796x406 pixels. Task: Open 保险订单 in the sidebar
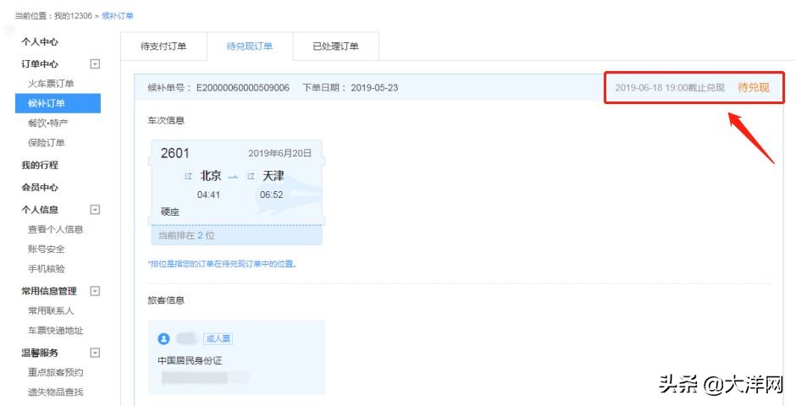coord(47,143)
